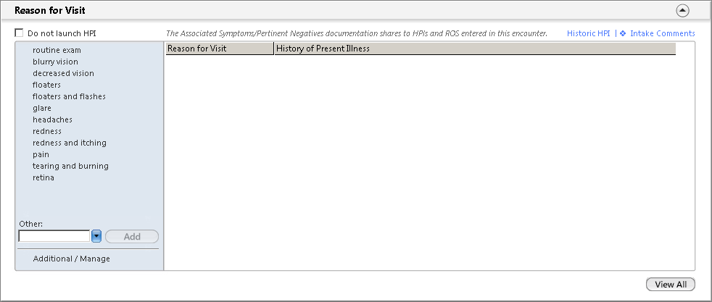Open the Intake Comments link
This screenshot has width=712, height=302.
click(663, 33)
